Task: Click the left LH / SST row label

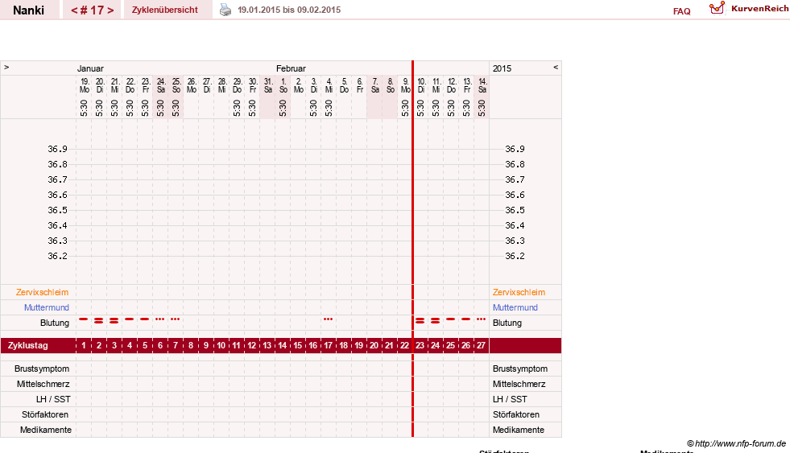Action: pyautogui.click(x=53, y=399)
